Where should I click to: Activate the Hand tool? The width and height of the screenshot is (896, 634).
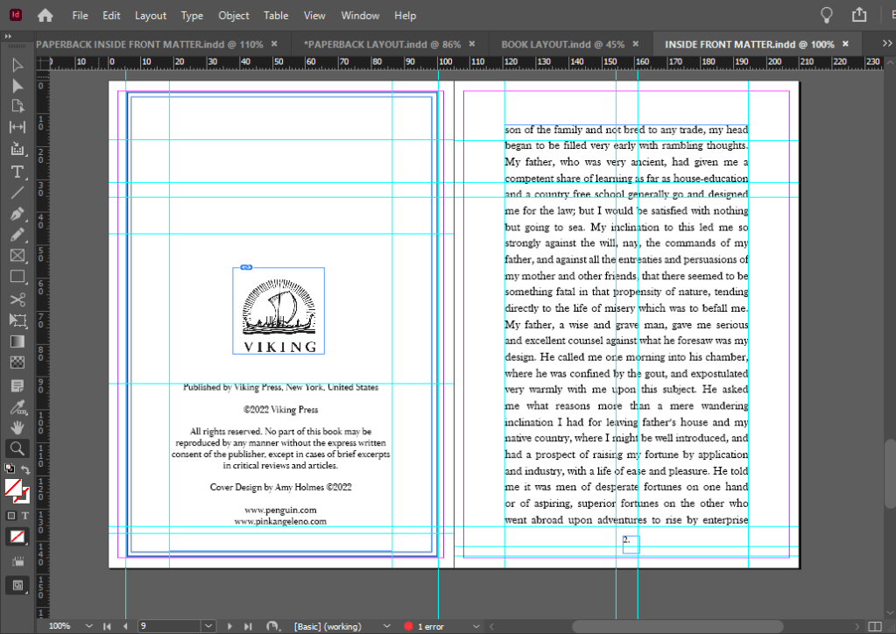pos(17,426)
